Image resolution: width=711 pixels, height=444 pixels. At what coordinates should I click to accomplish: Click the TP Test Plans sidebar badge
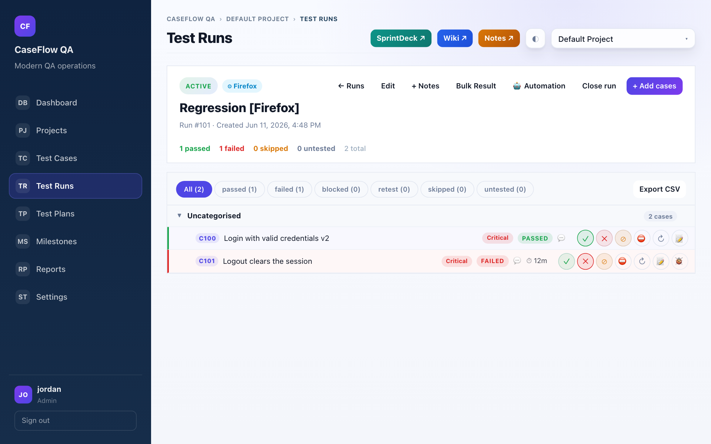point(23,213)
